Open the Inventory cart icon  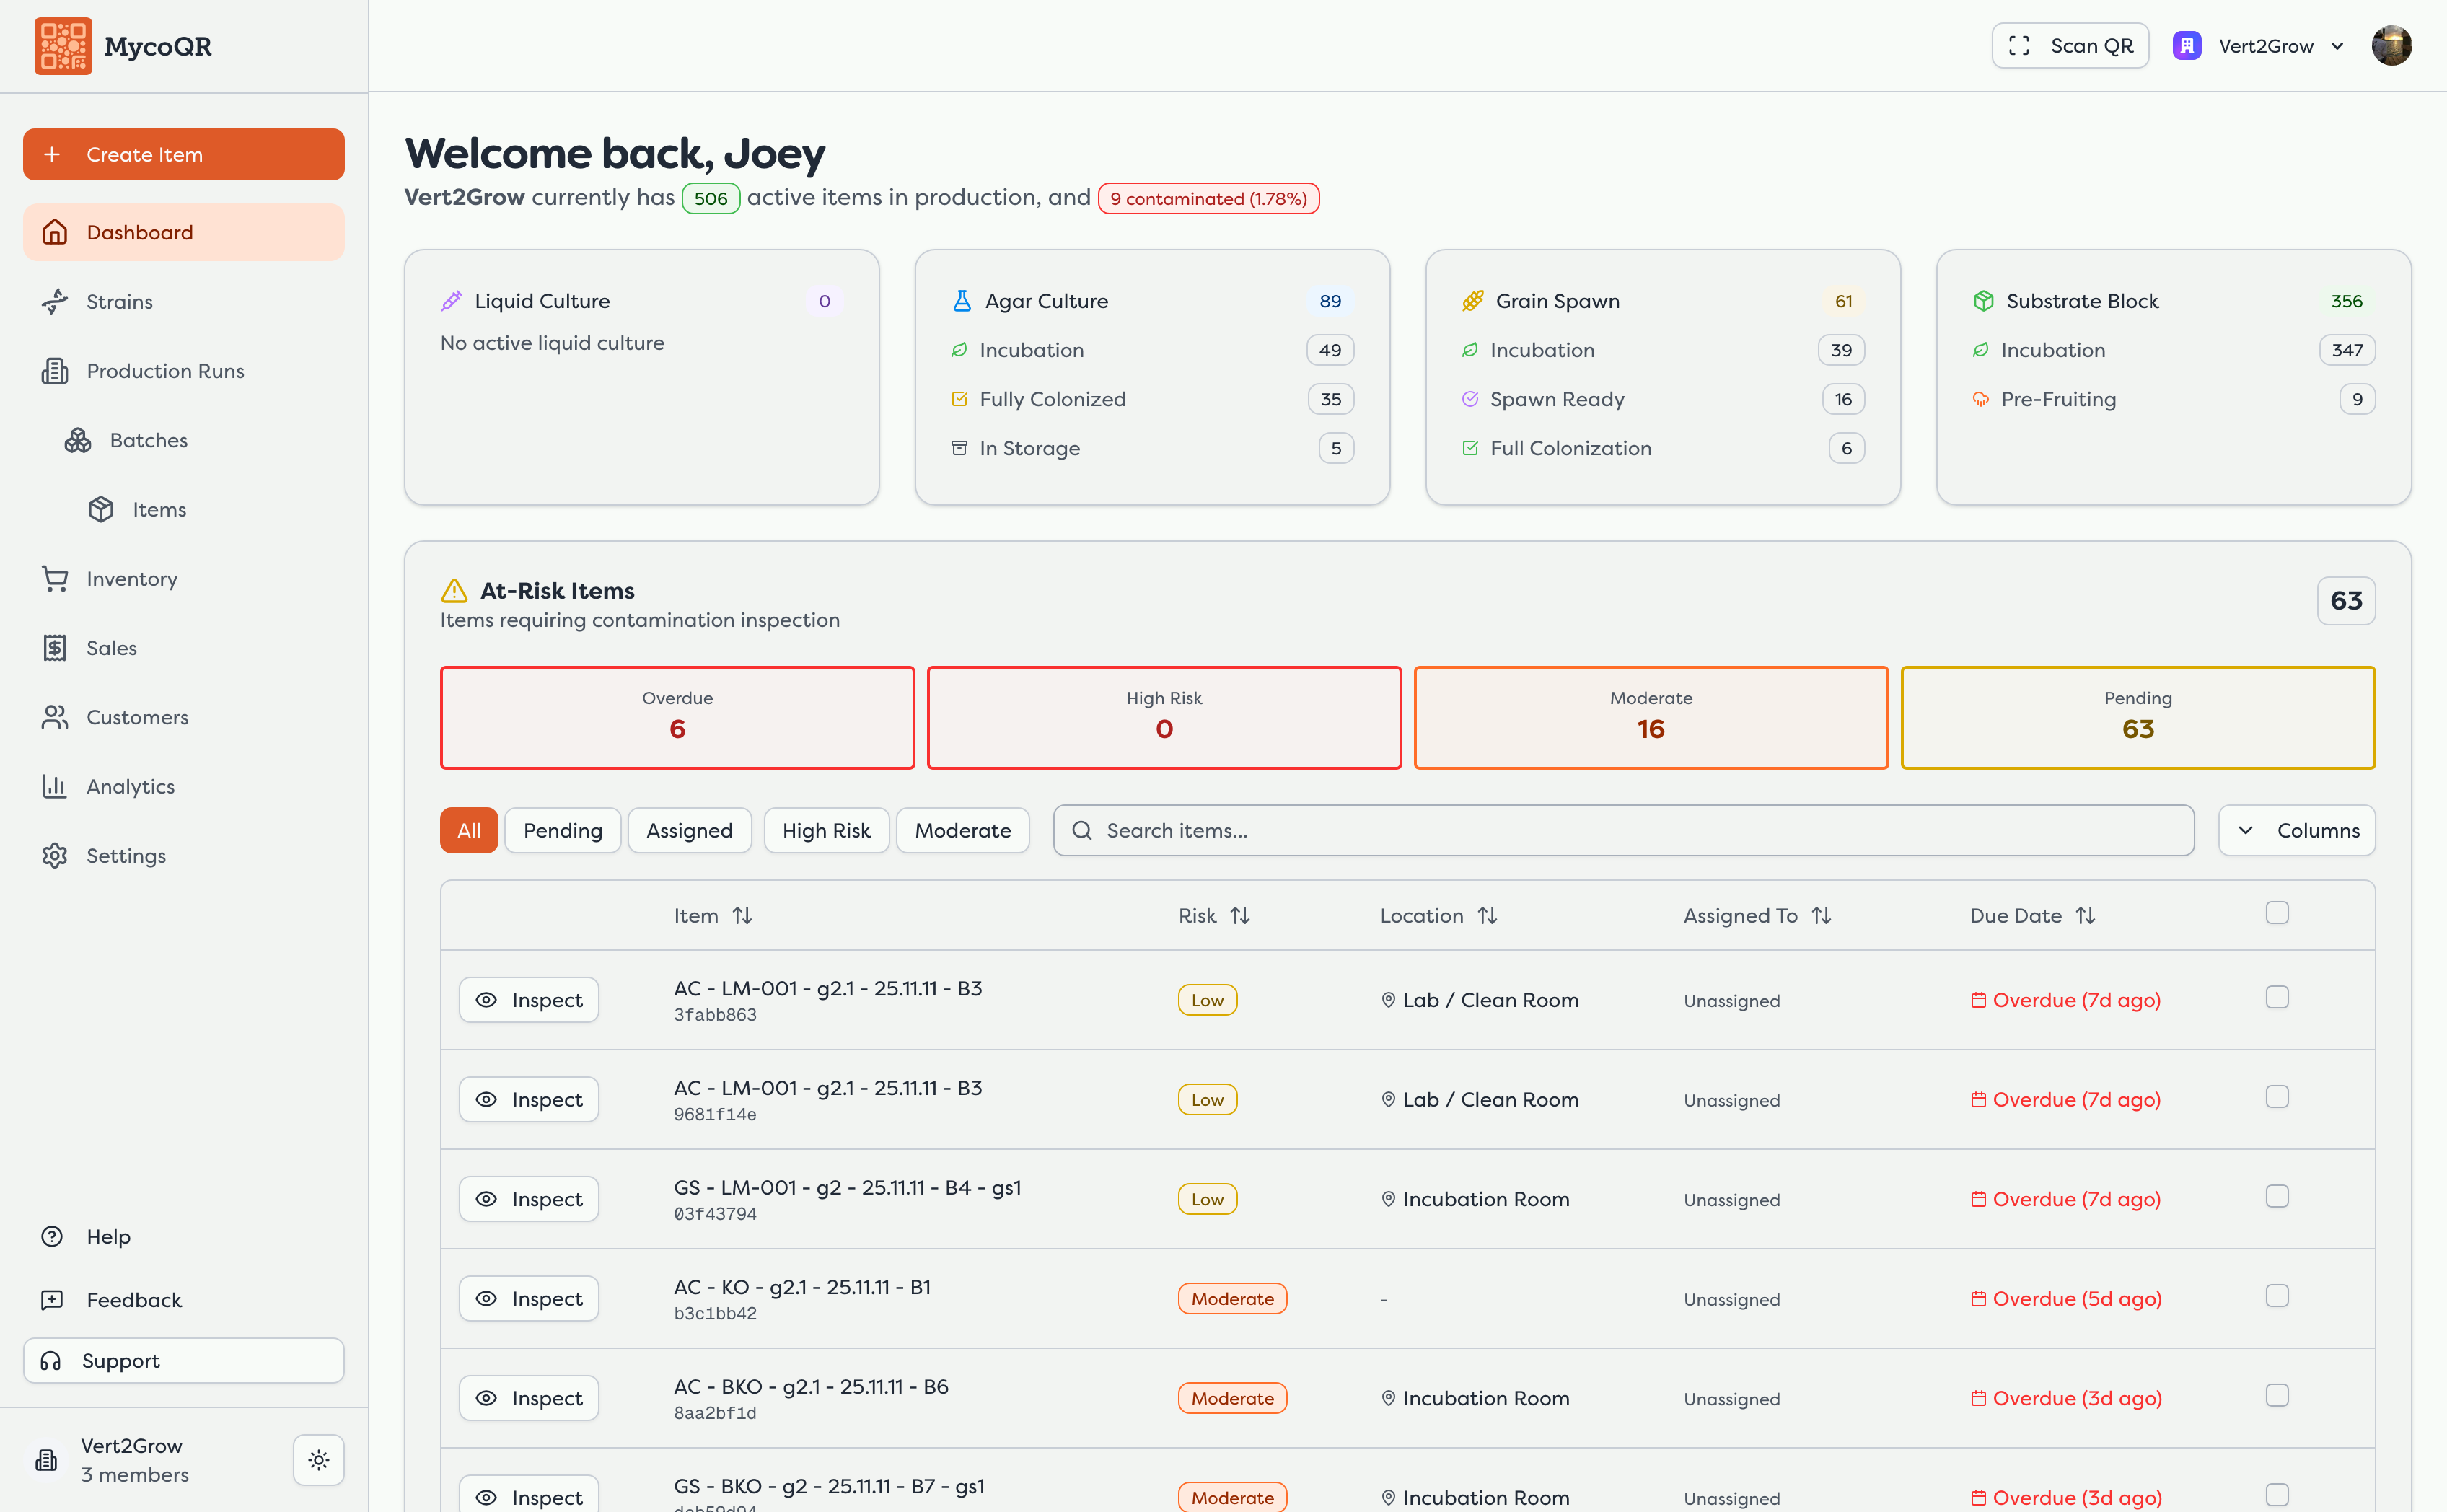55,578
